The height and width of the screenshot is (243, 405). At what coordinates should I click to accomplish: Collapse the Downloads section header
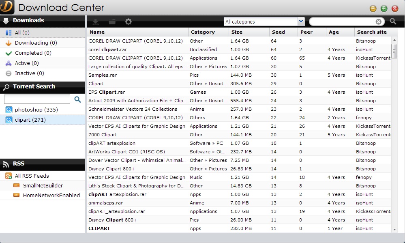tap(43, 21)
